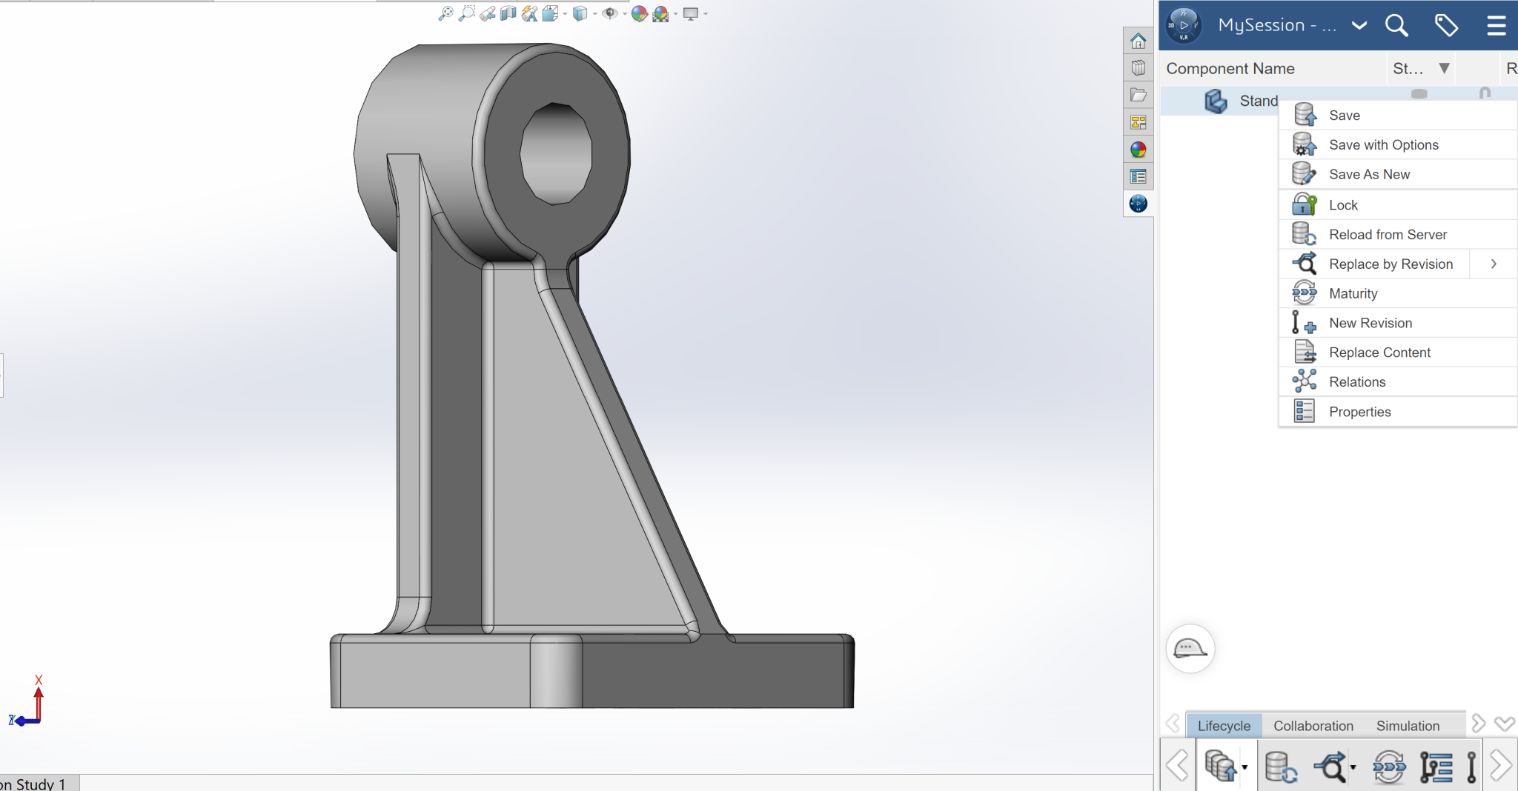This screenshot has height=791, width=1518.
Task: Open the Custom Properties task pane tab
Action: (x=1138, y=176)
